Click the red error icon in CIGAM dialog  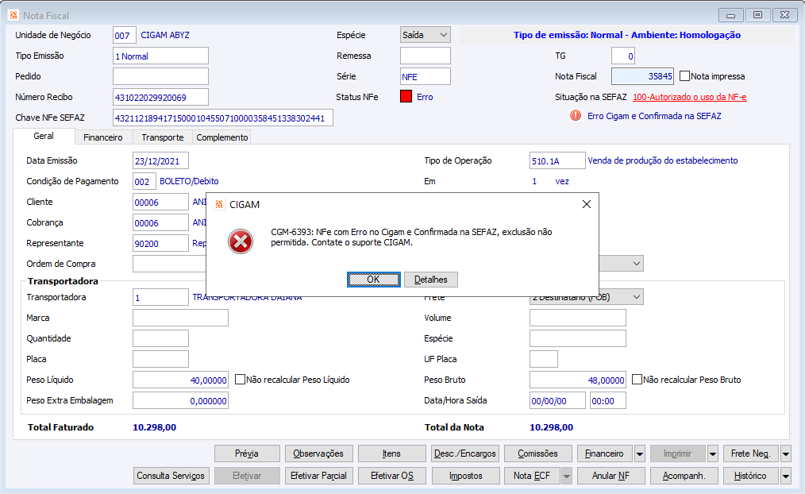[241, 241]
